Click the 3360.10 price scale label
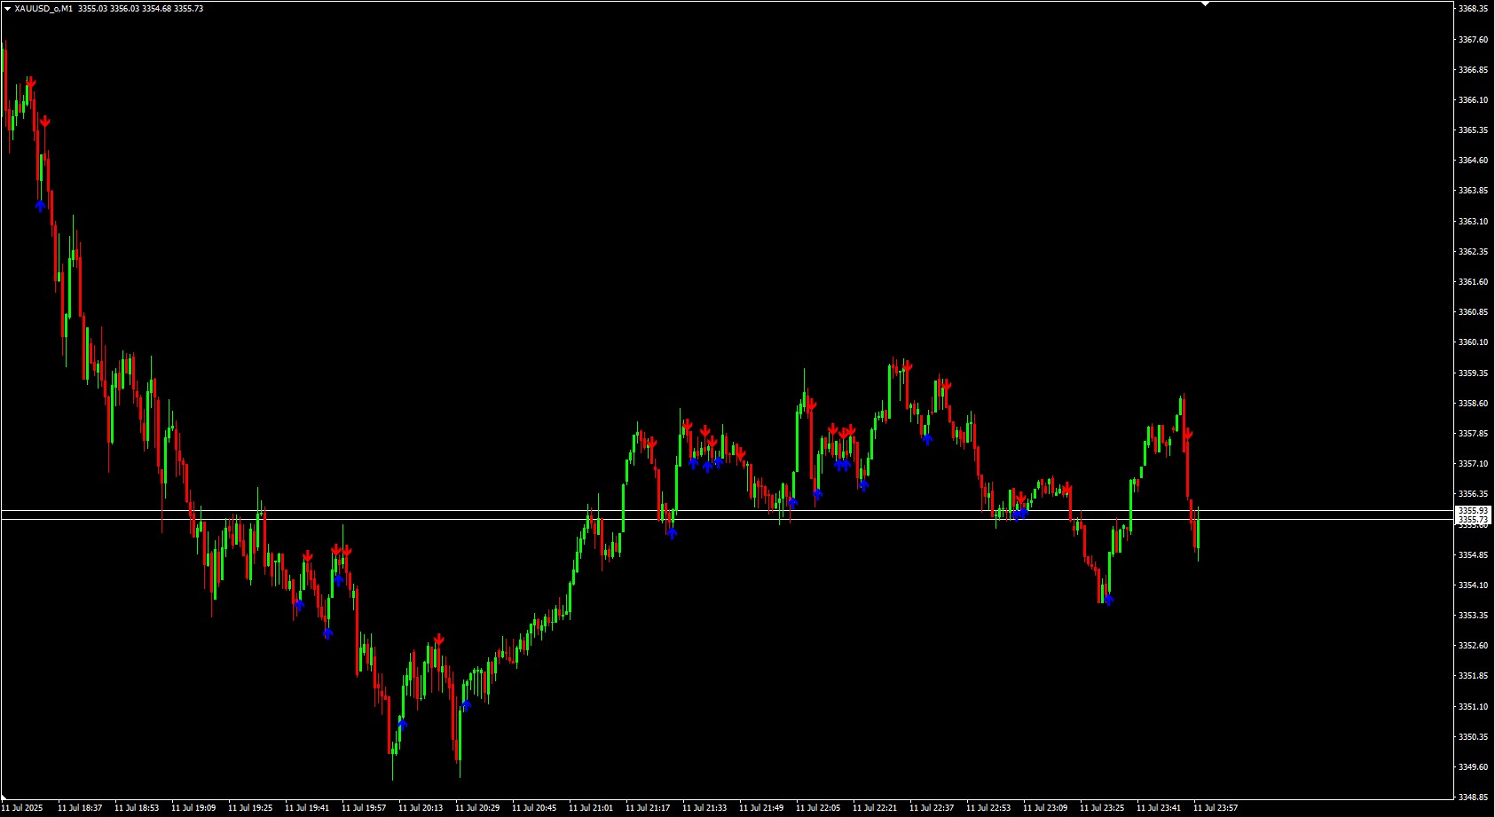Image resolution: width=1495 pixels, height=817 pixels. click(x=1473, y=342)
